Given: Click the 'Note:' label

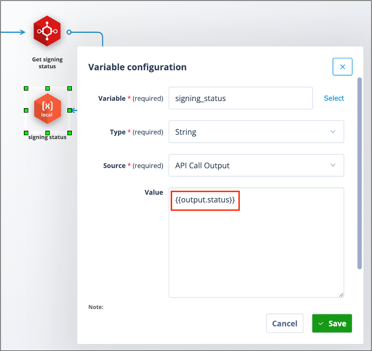Looking at the screenshot, I should pyautogui.click(x=96, y=307).
